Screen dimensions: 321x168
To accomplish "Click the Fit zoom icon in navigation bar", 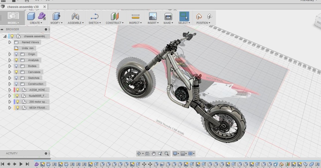I will pos(167,153).
